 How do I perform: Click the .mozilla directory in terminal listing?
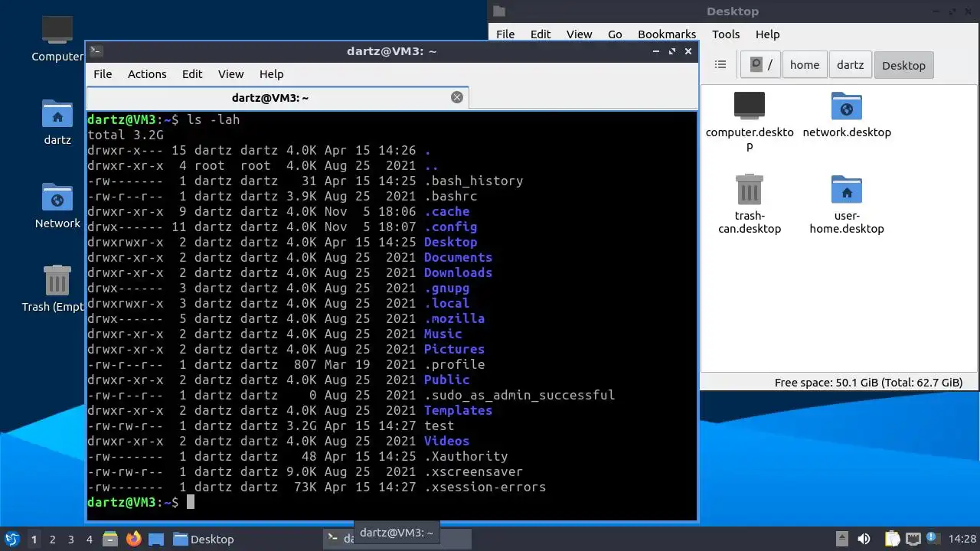tap(454, 318)
